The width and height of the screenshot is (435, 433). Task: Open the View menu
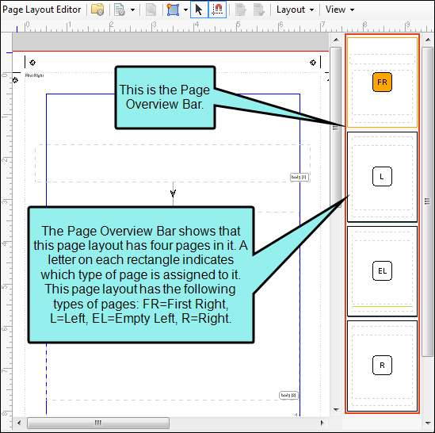point(340,10)
